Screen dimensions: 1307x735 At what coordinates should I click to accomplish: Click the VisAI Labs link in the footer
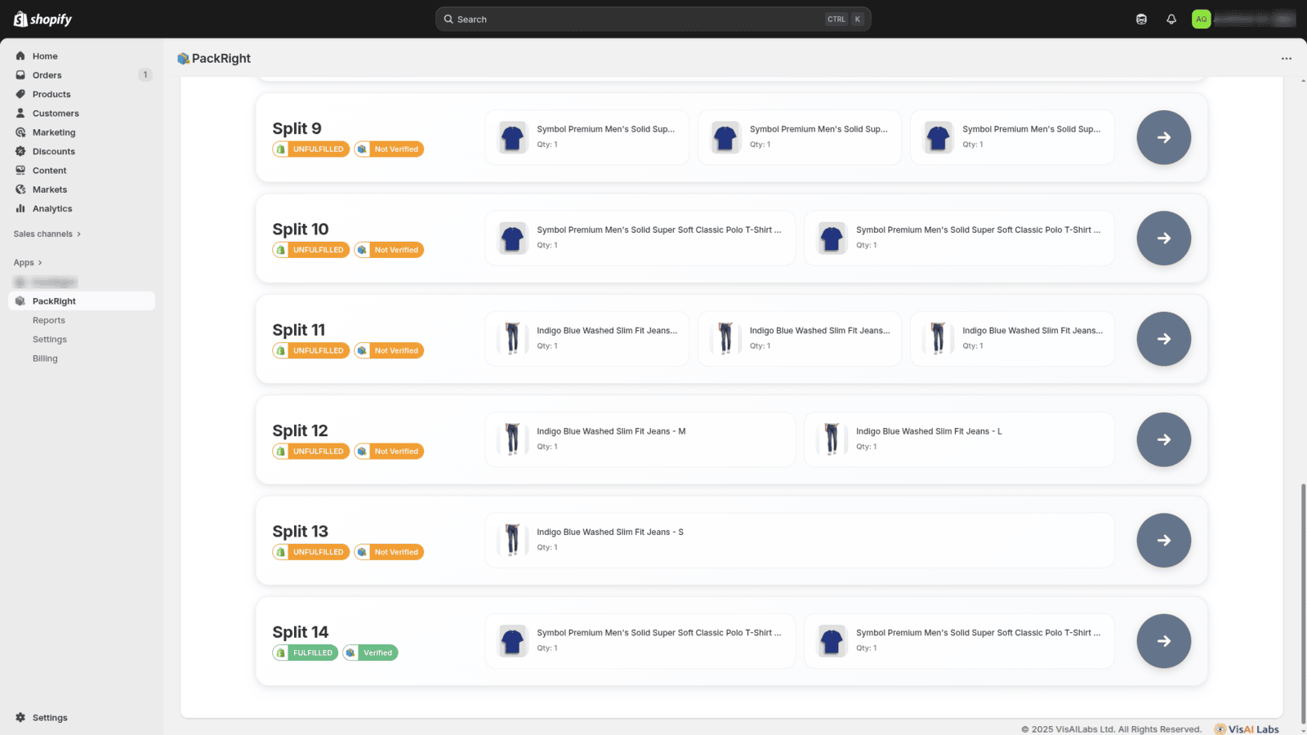click(1246, 728)
